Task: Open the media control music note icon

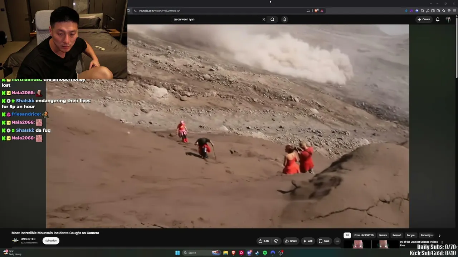Action: (x=428, y=11)
